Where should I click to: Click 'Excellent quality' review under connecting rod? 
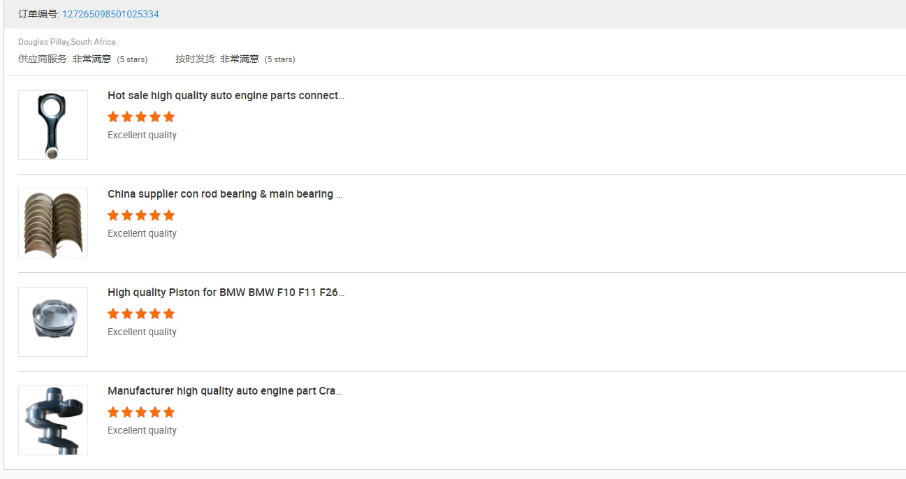pos(142,135)
